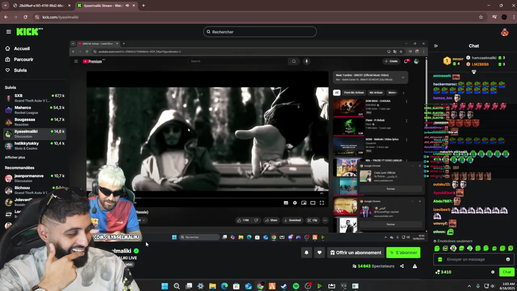Screen dimensions: 517x291
Task: Click the channel points balance 3410
Action: coord(443,272)
